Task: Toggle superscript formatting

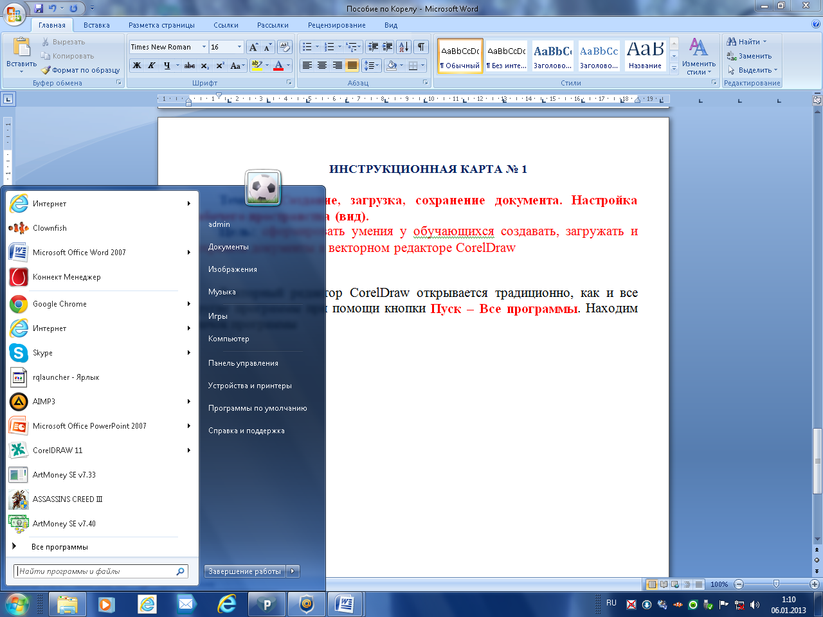Action: [220, 66]
